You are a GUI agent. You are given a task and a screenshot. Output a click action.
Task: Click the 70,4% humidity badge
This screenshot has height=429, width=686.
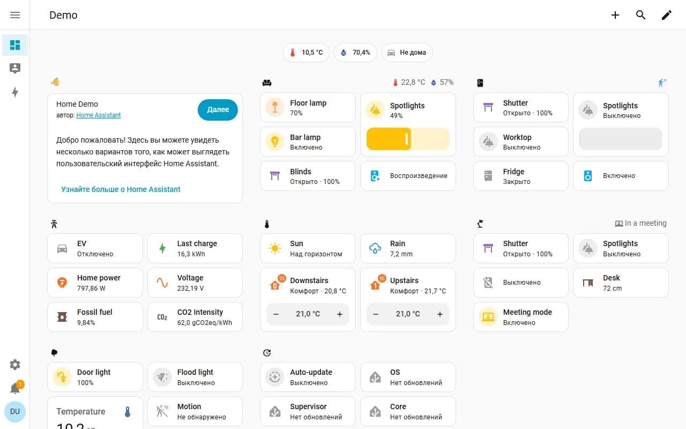click(x=356, y=53)
